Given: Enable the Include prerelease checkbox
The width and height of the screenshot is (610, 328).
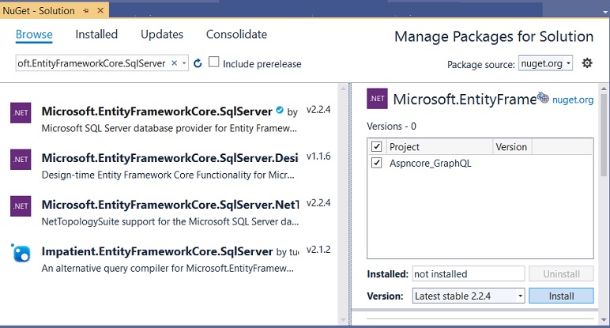Looking at the screenshot, I should [x=214, y=62].
